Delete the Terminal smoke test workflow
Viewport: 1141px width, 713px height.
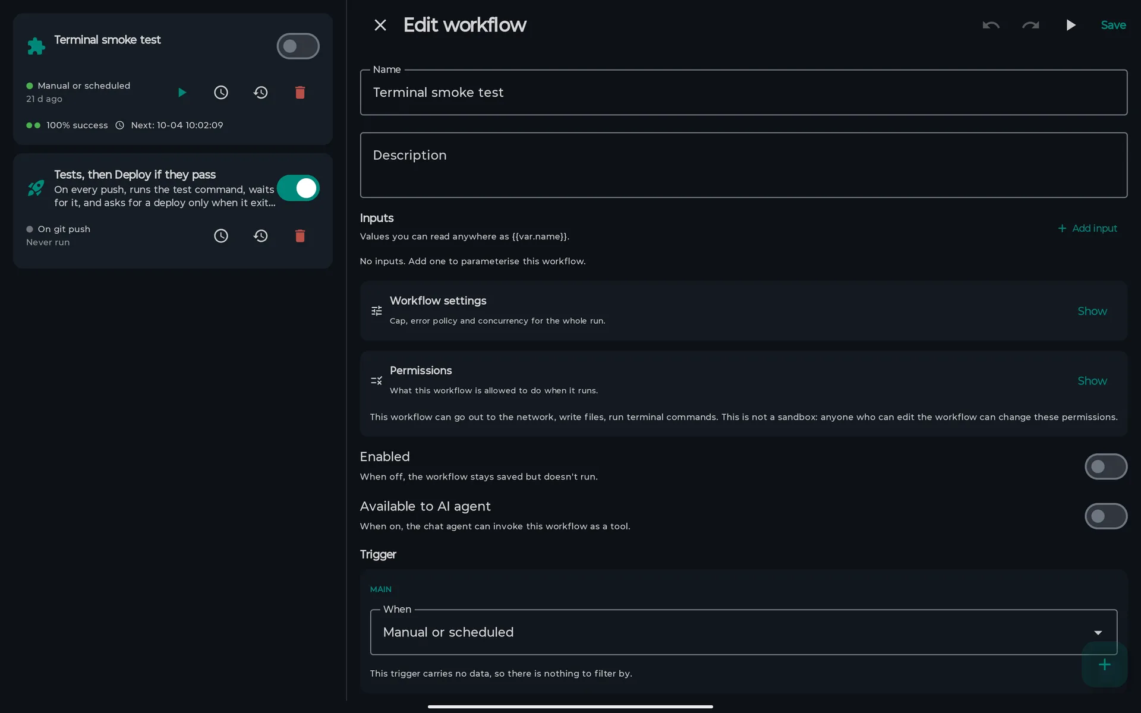tap(300, 93)
